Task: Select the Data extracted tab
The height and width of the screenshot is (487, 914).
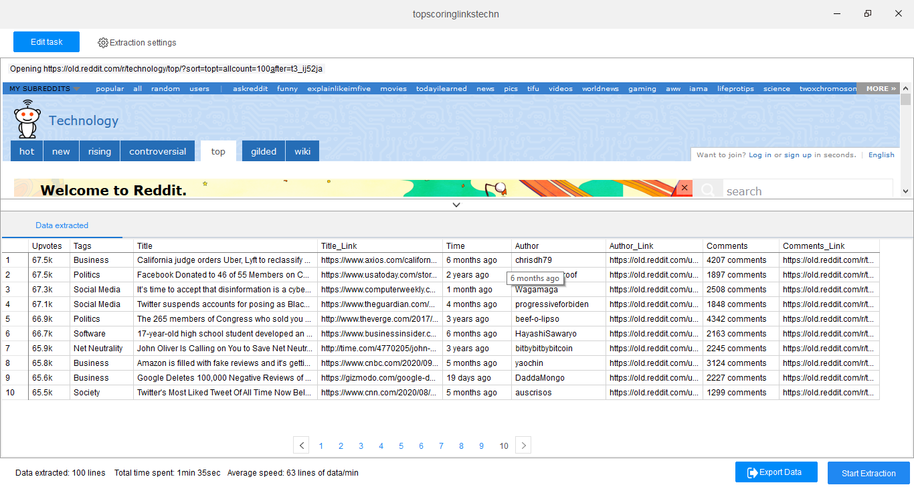Action: 62,225
